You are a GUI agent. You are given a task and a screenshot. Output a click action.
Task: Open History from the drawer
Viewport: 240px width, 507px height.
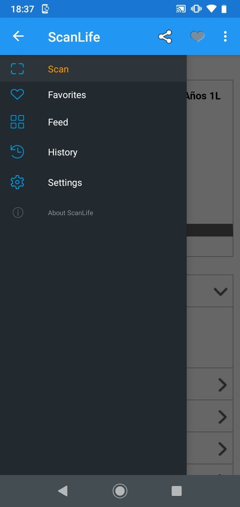point(93,152)
